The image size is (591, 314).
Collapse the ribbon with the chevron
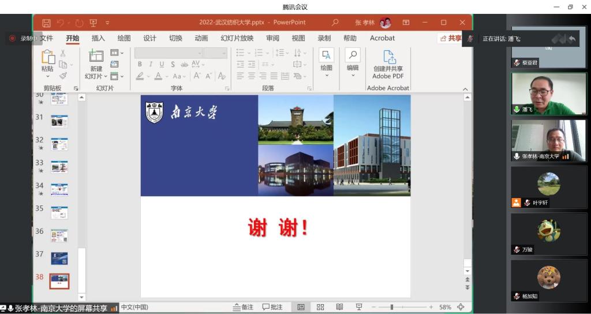(465, 89)
